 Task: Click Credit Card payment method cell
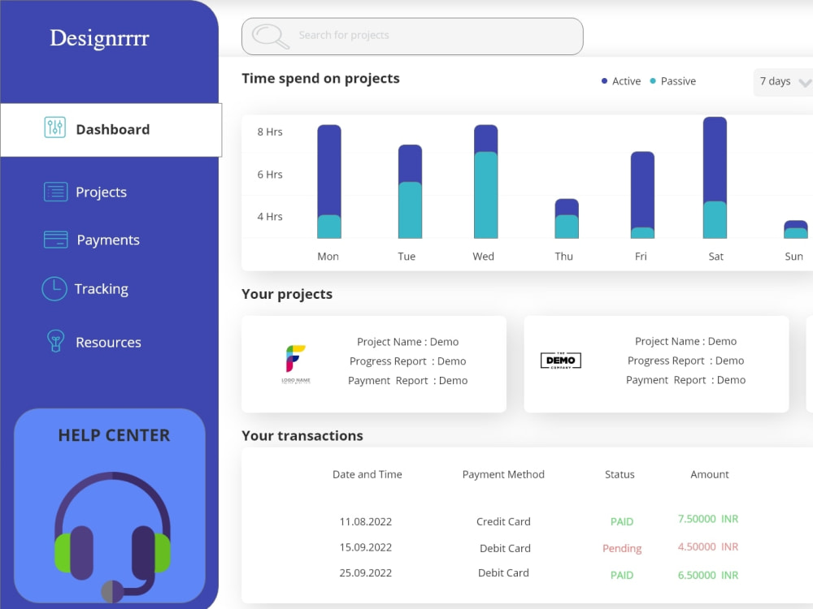pyautogui.click(x=503, y=521)
